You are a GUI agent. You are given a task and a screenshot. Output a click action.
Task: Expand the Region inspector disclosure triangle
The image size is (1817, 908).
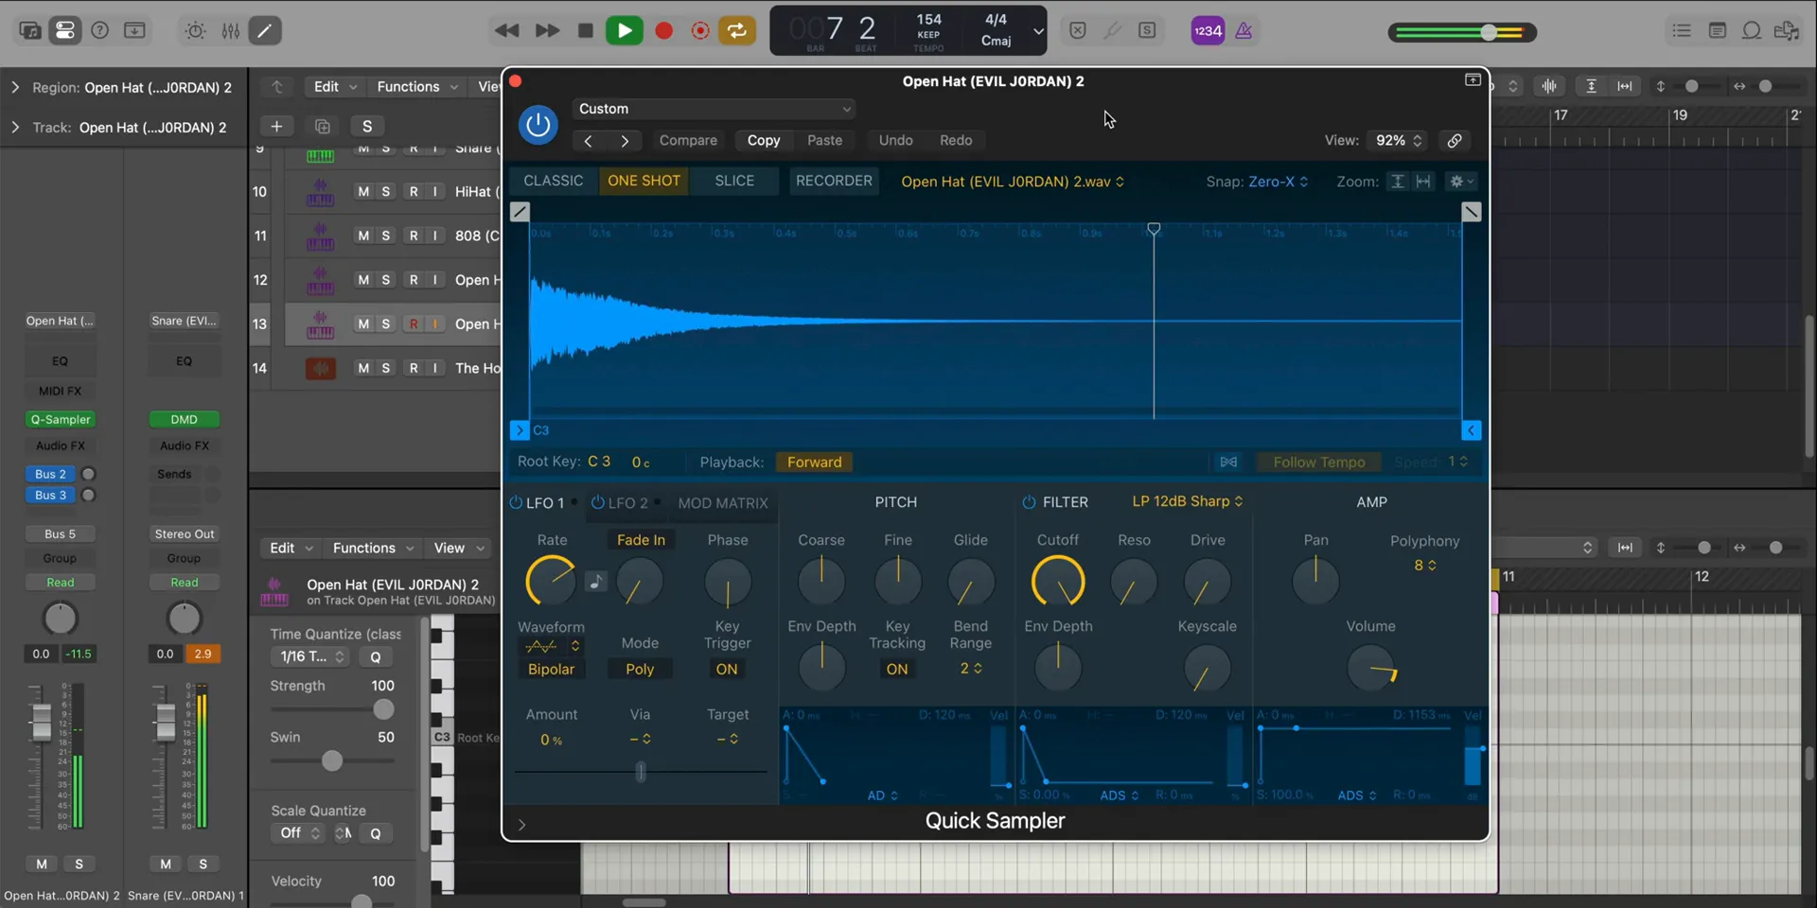pos(15,87)
